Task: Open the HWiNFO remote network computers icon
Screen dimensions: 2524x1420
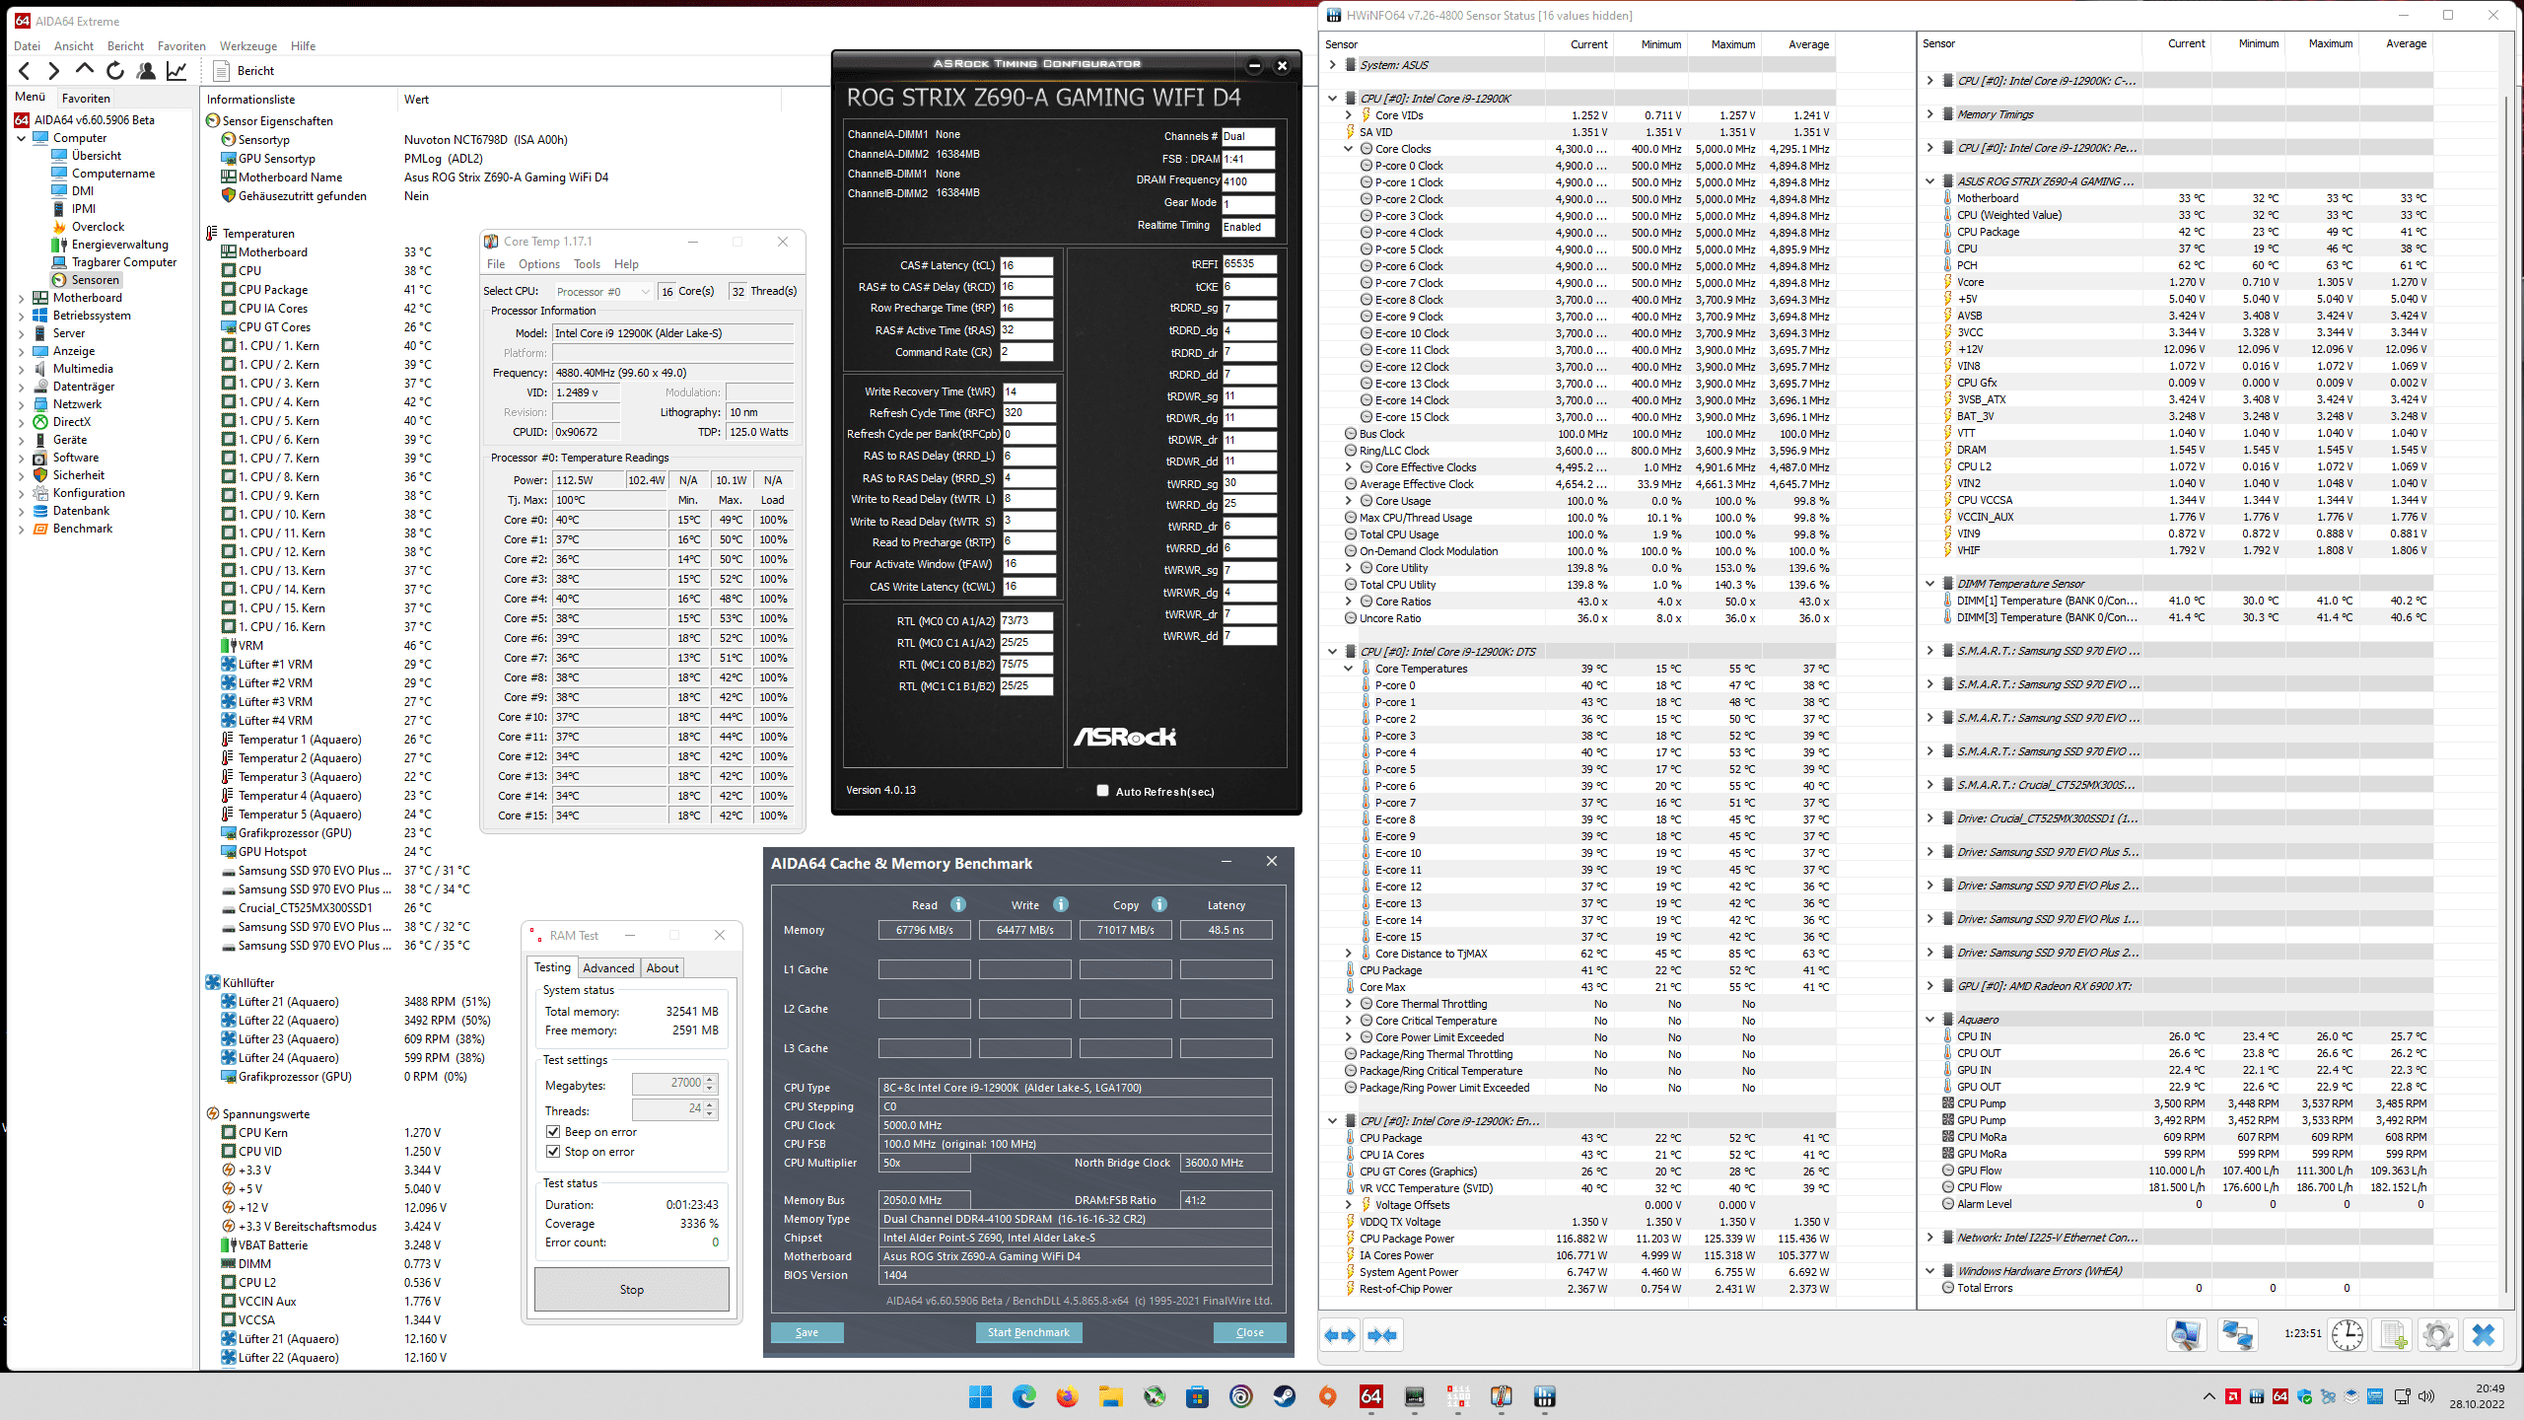Action: pyautogui.click(x=2237, y=1335)
